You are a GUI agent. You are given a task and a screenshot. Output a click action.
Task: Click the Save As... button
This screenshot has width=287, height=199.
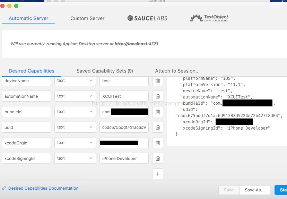click(255, 190)
